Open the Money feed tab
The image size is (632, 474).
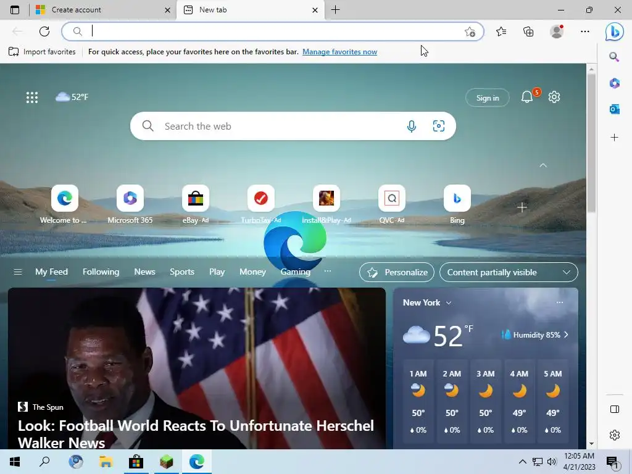[252, 272]
